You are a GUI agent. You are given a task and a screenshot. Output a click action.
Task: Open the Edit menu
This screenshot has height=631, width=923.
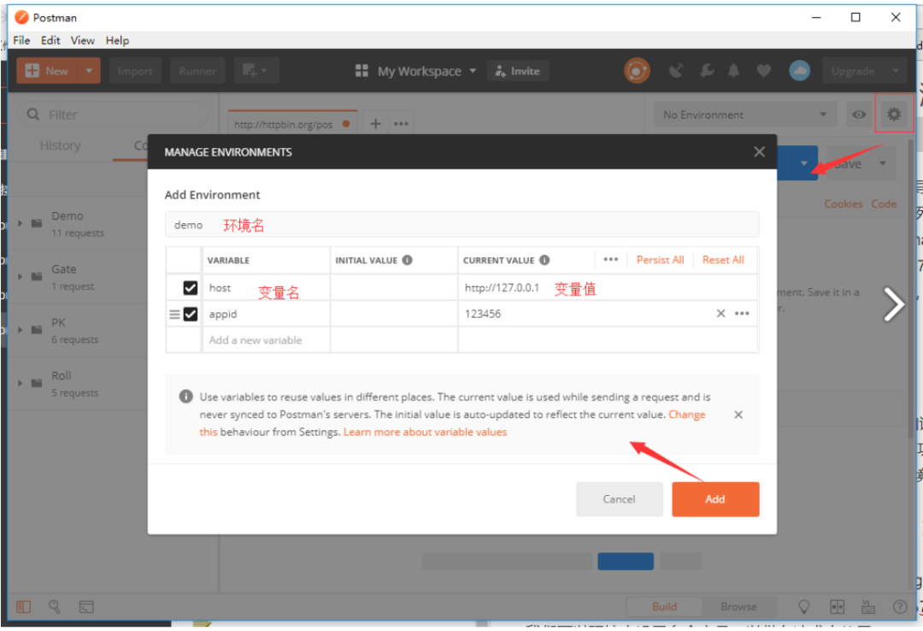coord(50,40)
